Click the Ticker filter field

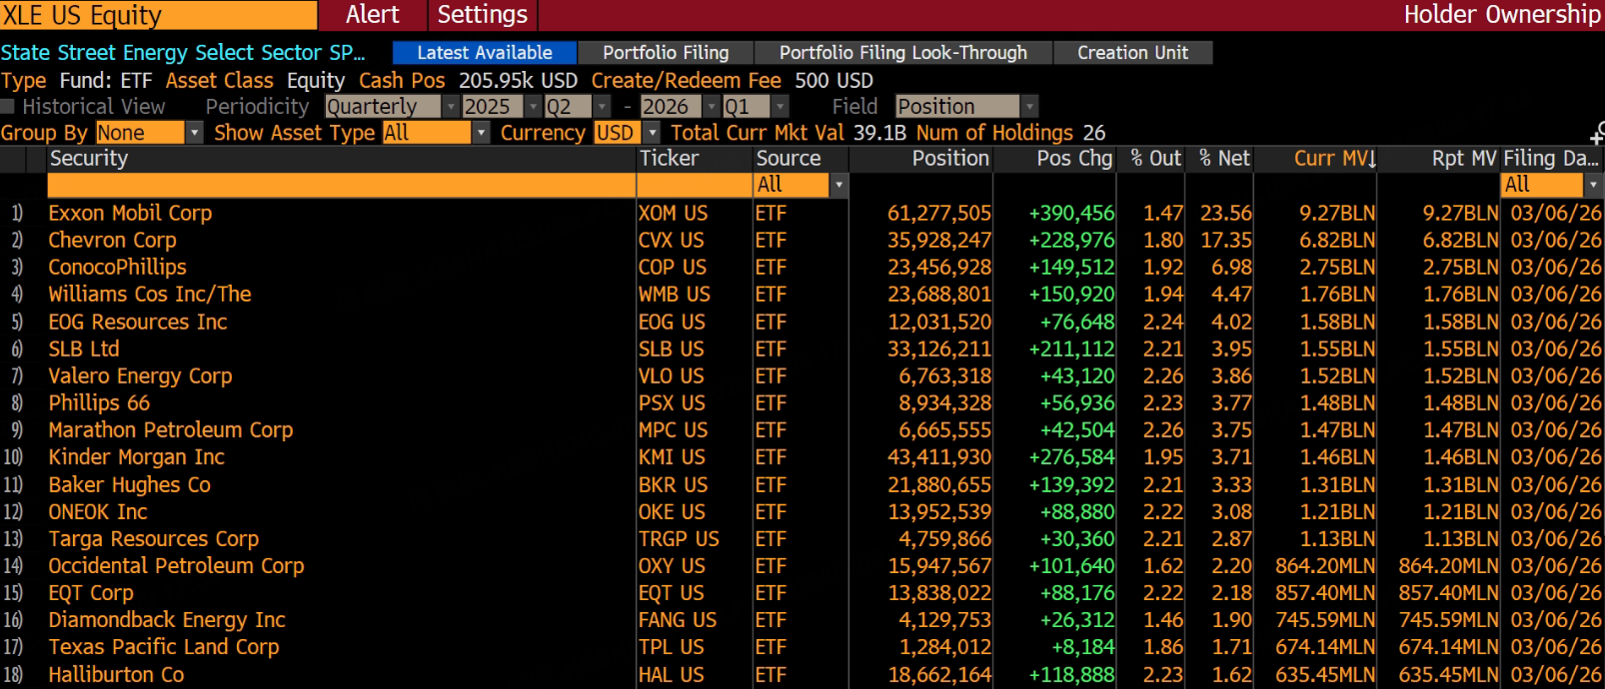(695, 185)
